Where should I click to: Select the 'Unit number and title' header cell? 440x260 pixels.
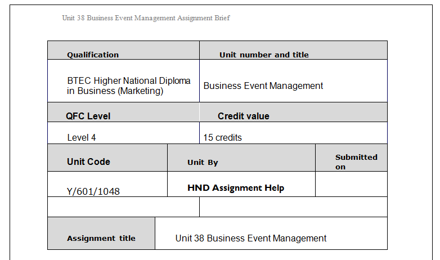click(x=293, y=50)
